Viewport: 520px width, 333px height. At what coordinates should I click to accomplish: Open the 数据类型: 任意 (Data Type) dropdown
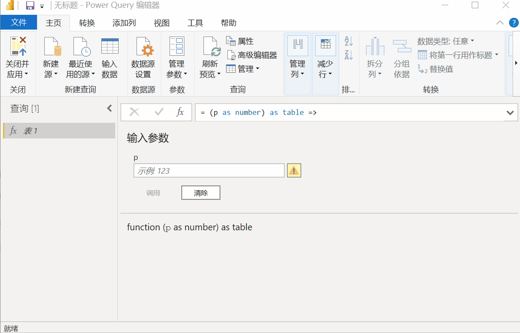point(446,41)
